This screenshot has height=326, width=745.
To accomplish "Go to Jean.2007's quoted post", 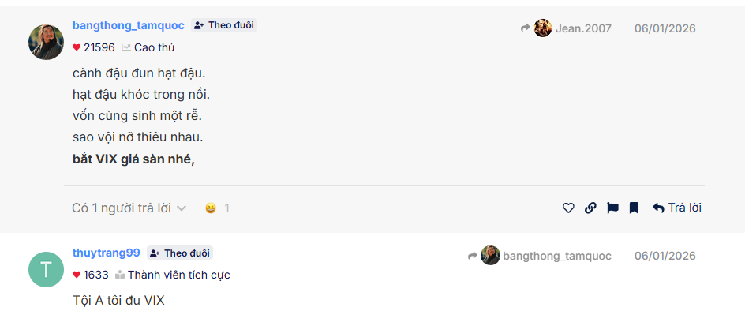I will (x=582, y=28).
